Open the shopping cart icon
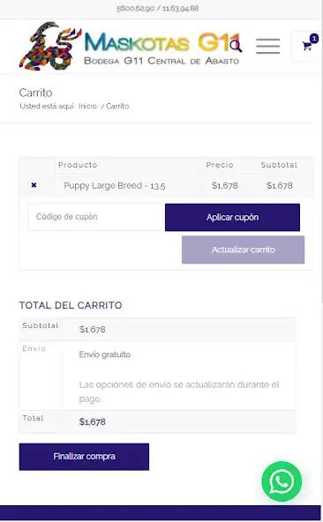Screen dimensions: 323x522 coord(307,46)
